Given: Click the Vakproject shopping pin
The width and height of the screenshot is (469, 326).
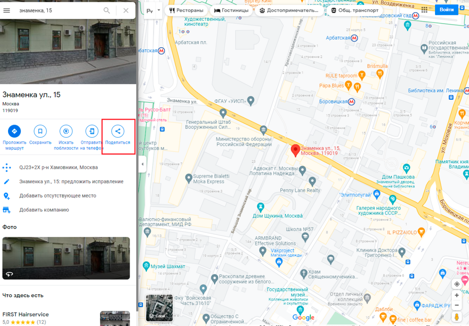Looking at the screenshot, I should 279,262.
